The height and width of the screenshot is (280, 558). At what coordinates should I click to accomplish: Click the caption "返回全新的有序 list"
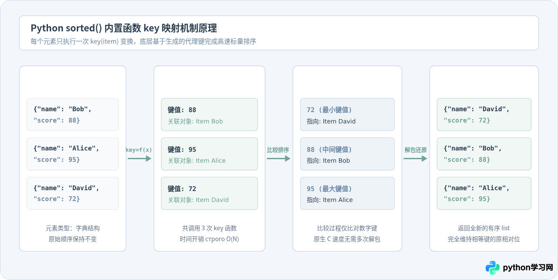click(x=484, y=228)
